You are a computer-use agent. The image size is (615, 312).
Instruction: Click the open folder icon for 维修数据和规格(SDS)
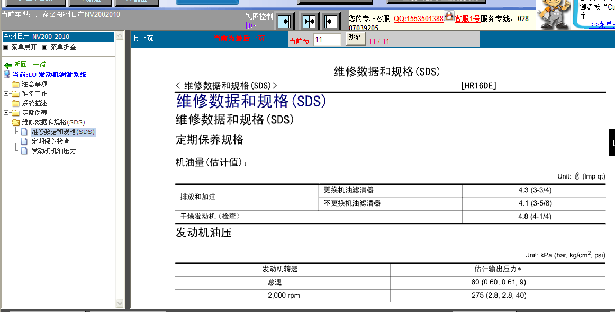click(15, 122)
